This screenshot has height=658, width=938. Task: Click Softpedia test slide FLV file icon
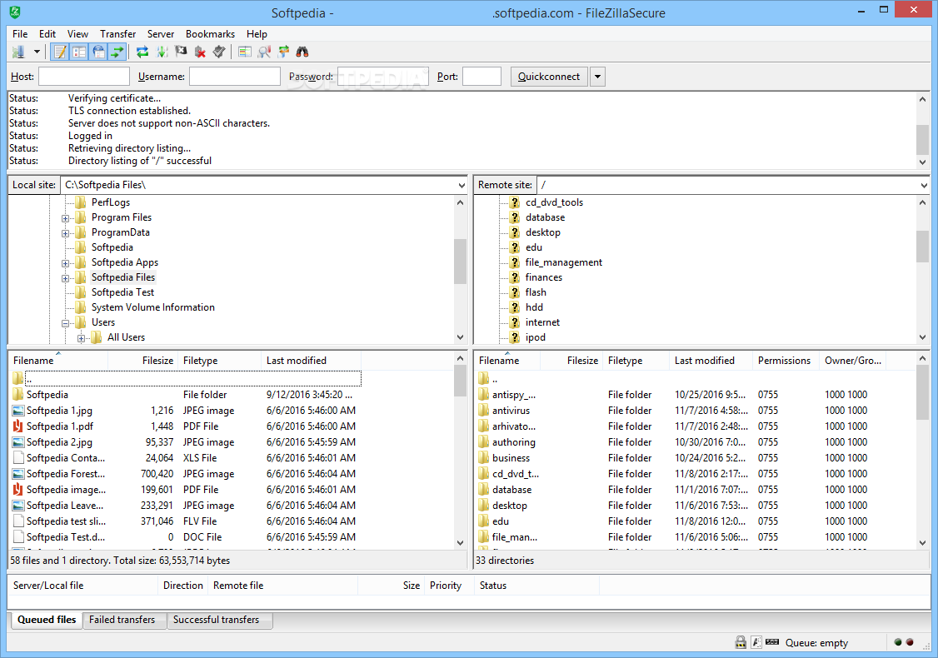[18, 521]
